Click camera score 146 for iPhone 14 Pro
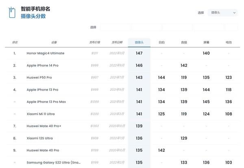 (139, 66)
